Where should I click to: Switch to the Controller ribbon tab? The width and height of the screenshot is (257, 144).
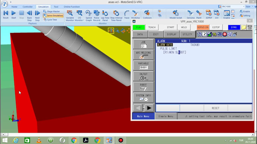28,7
